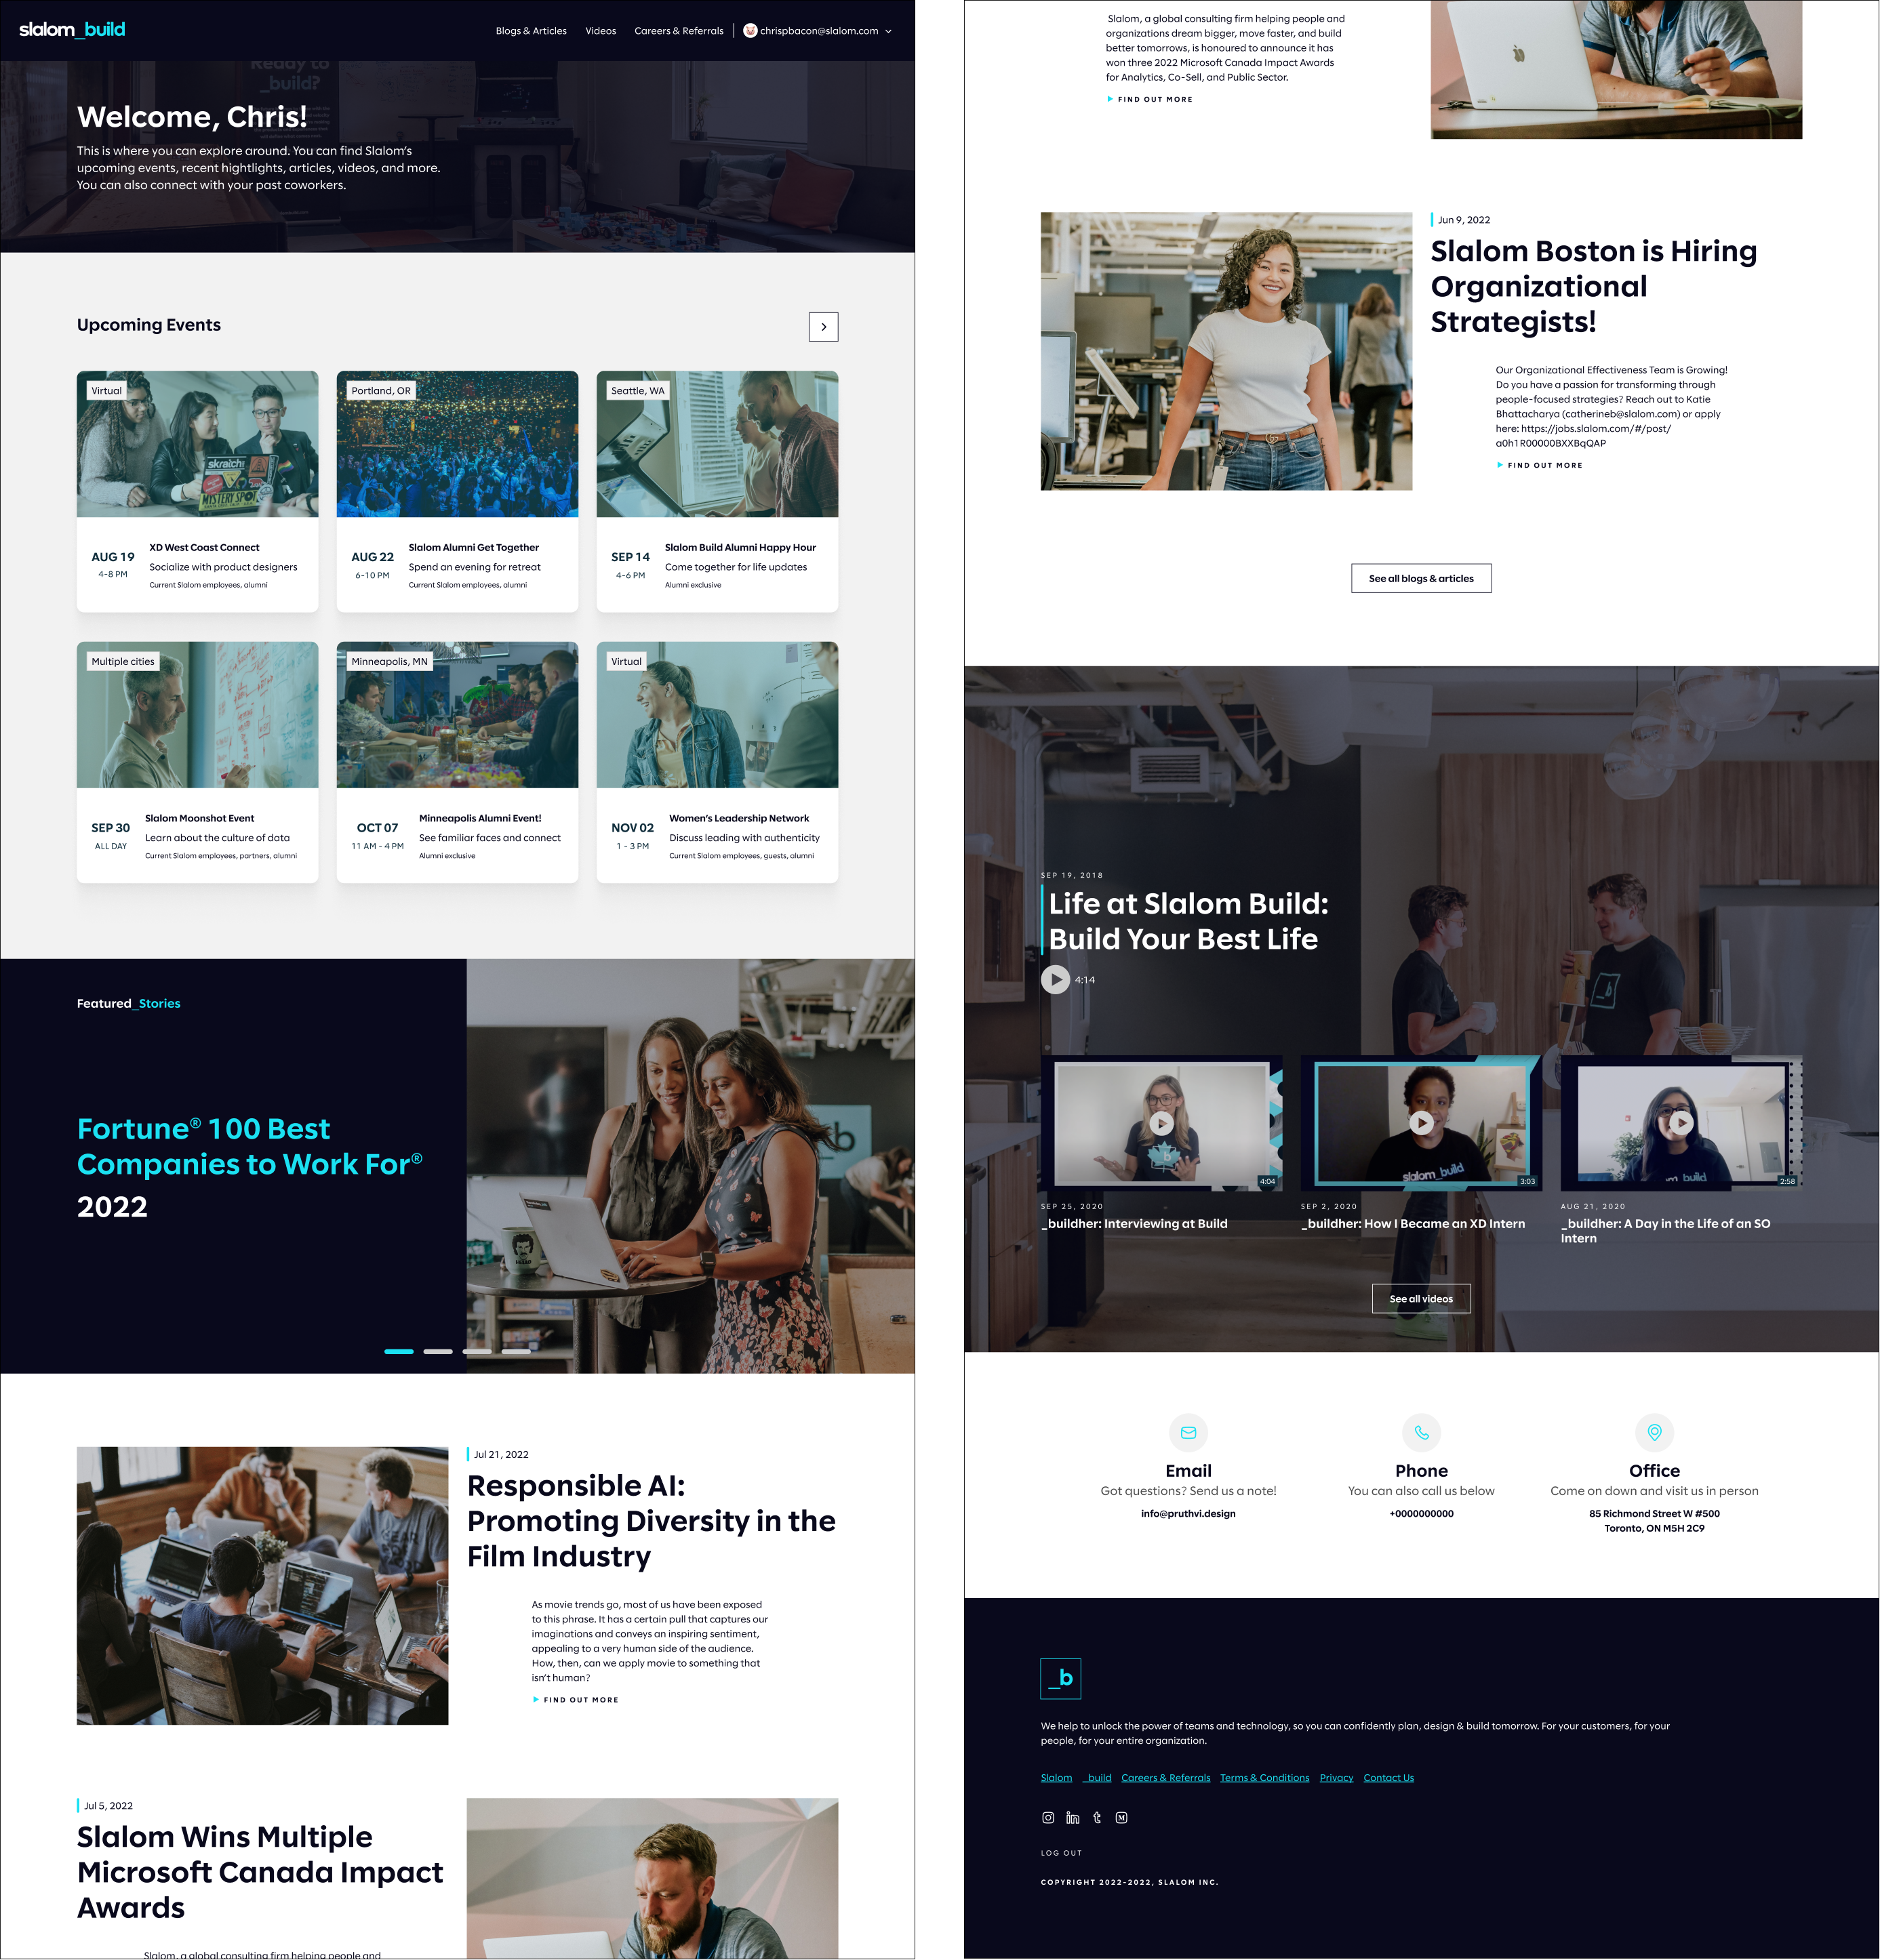Click the Office location pin icon

(x=1655, y=1433)
